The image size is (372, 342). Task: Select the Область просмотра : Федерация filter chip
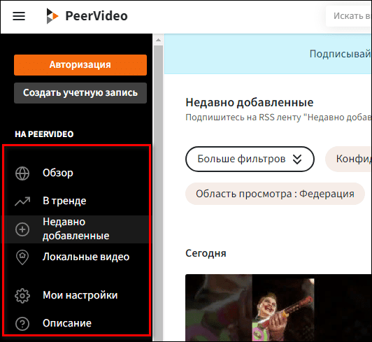tap(275, 194)
